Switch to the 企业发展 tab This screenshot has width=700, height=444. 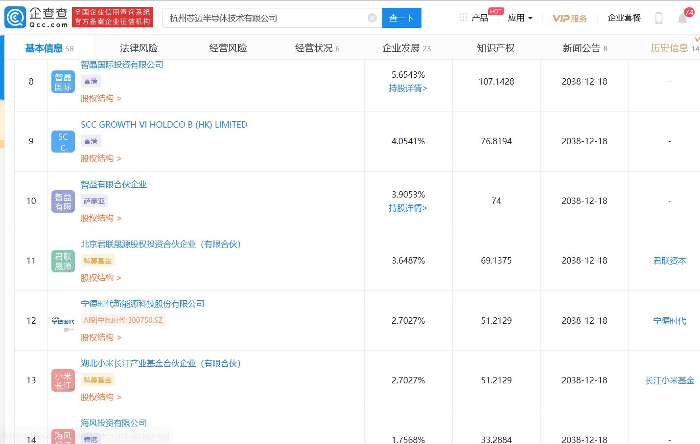coord(406,48)
